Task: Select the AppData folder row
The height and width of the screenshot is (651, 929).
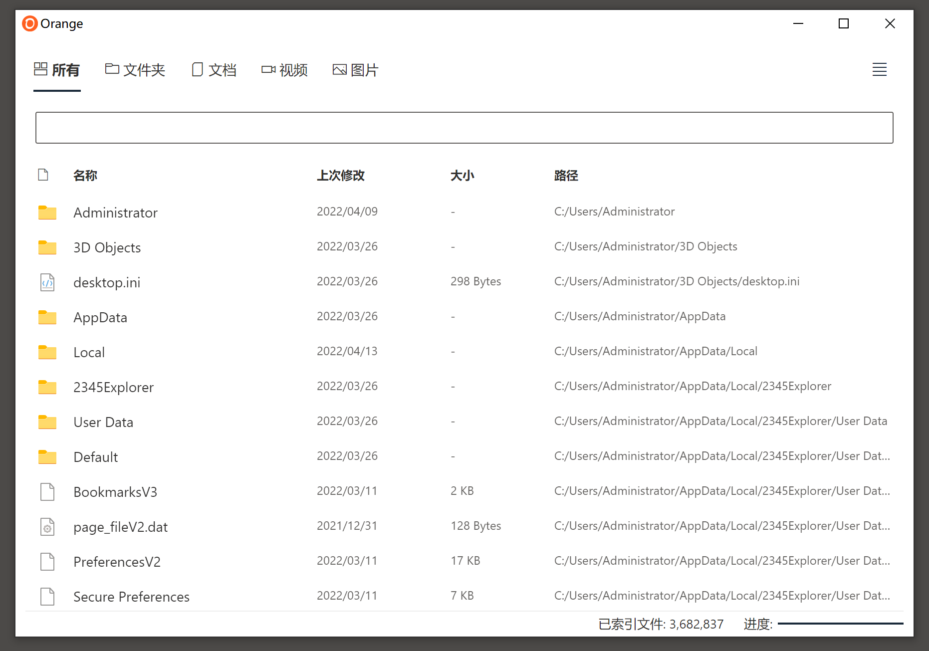Action: click(x=100, y=317)
